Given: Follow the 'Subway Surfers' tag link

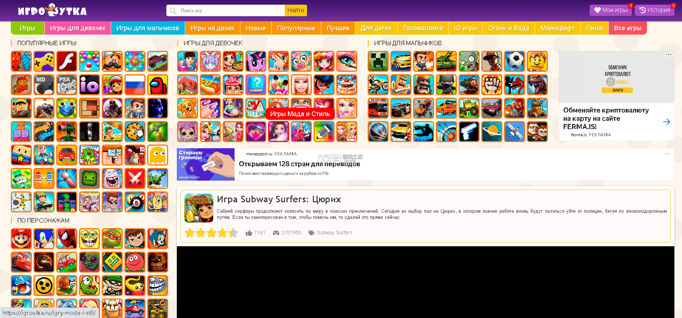Looking at the screenshot, I should click(x=335, y=233).
